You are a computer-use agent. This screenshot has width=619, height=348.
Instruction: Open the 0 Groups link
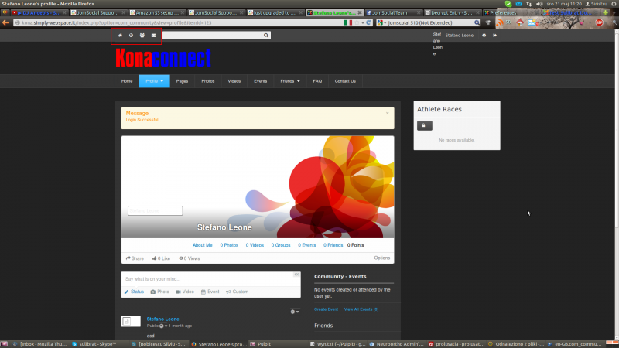pyautogui.click(x=281, y=245)
